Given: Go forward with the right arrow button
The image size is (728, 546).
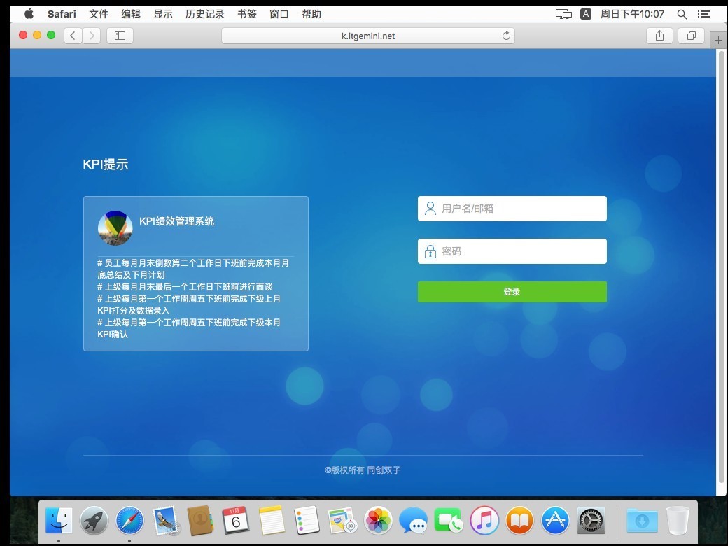Looking at the screenshot, I should (x=91, y=36).
